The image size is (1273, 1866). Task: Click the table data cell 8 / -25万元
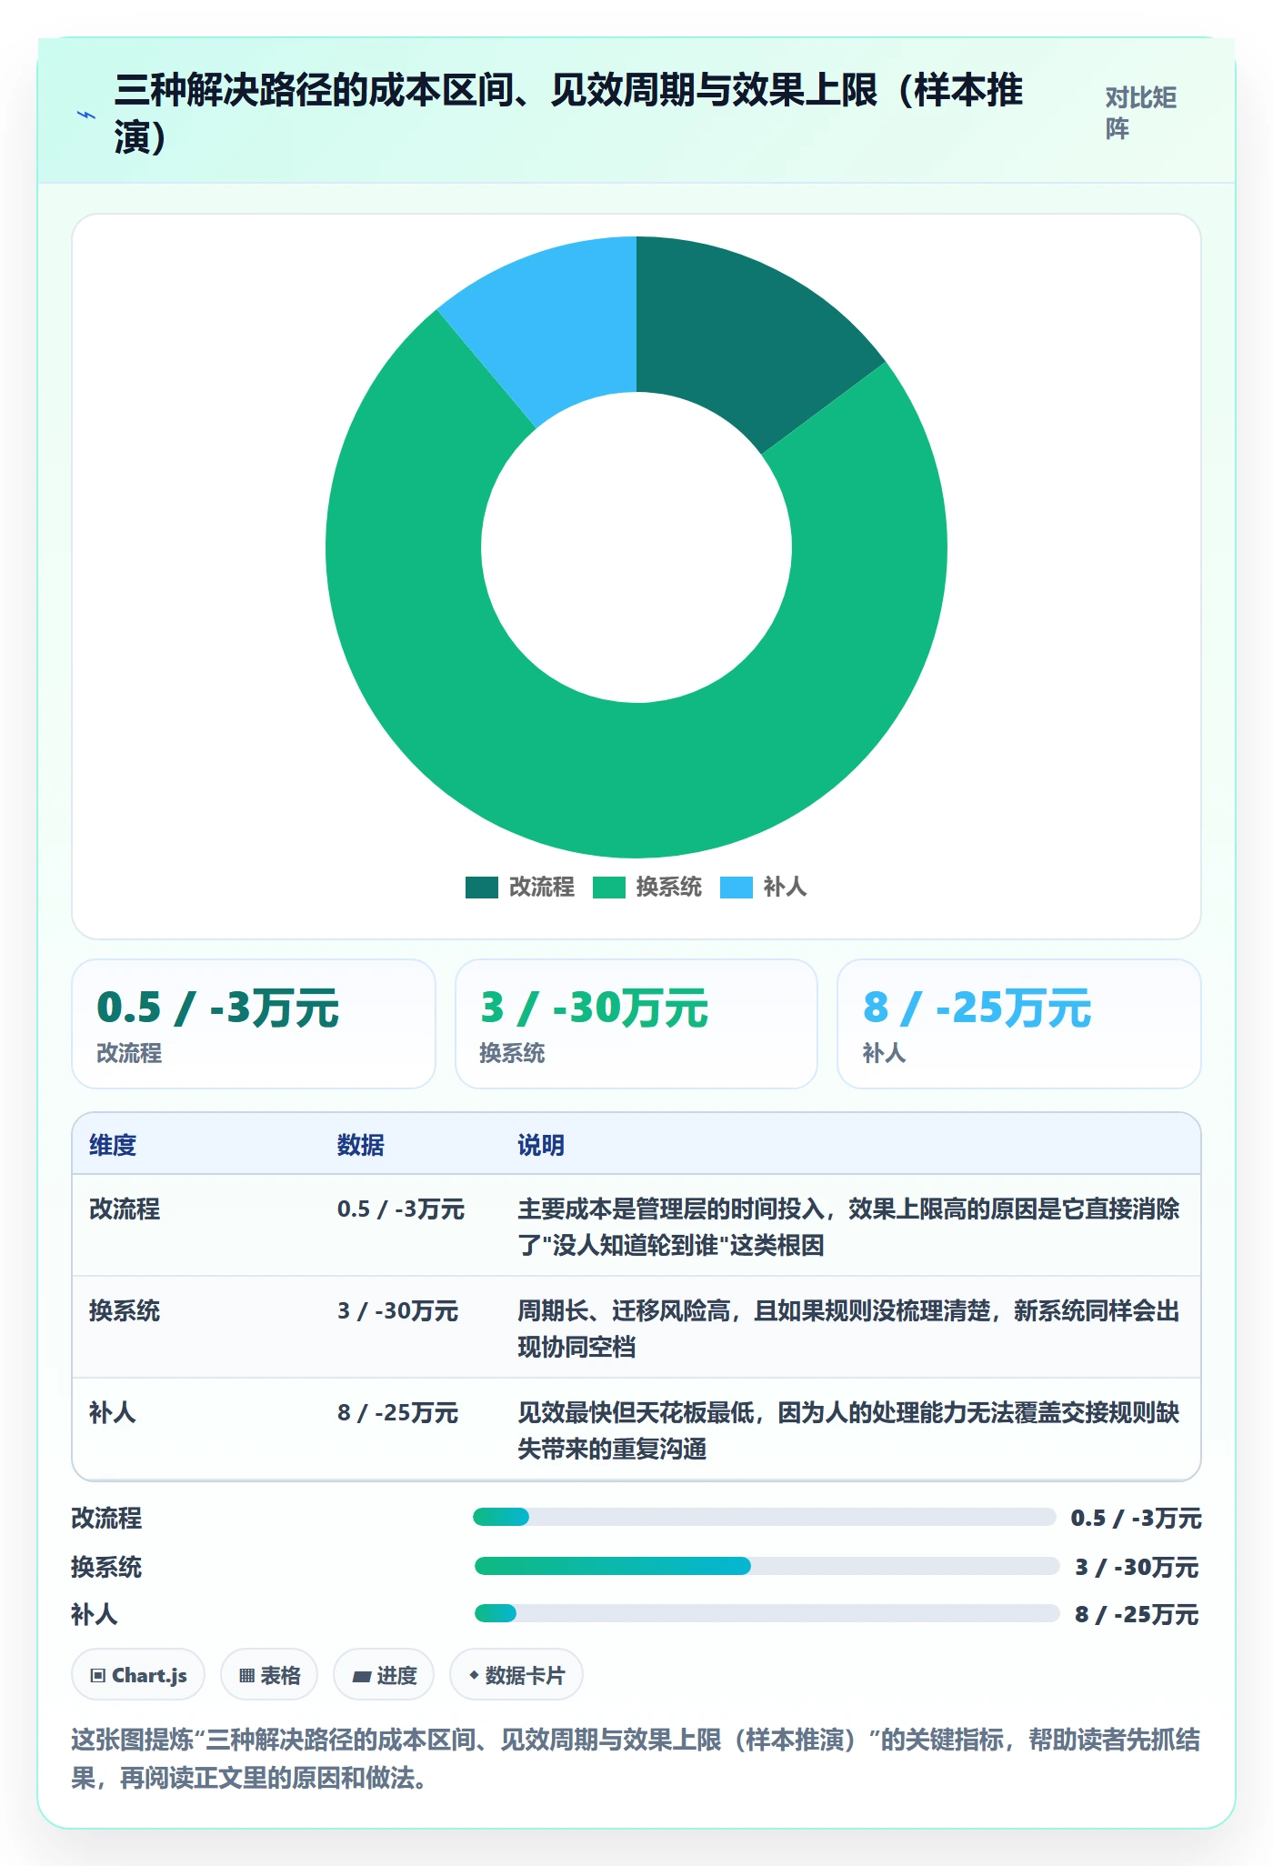[398, 1412]
